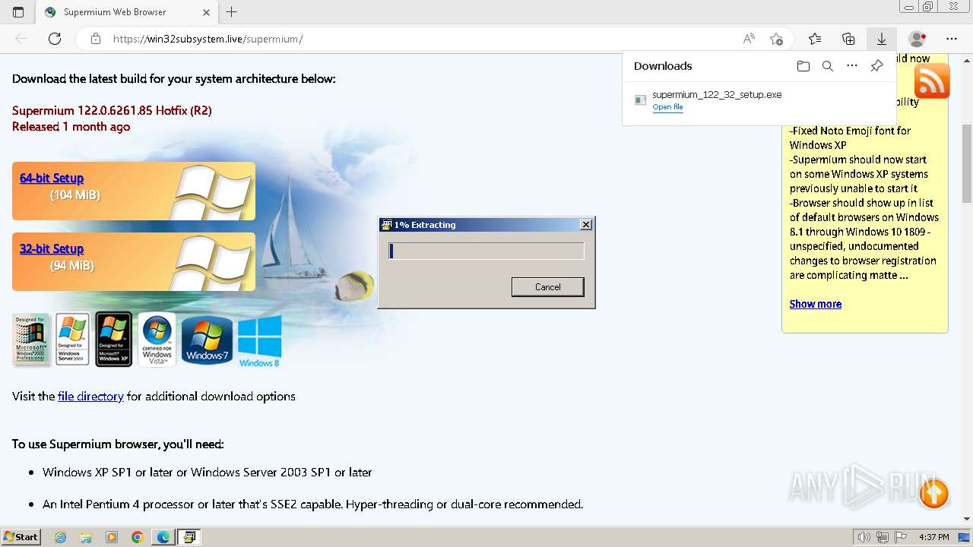The width and height of the screenshot is (973, 547).
Task: Open the file directory link
Action: tap(90, 396)
